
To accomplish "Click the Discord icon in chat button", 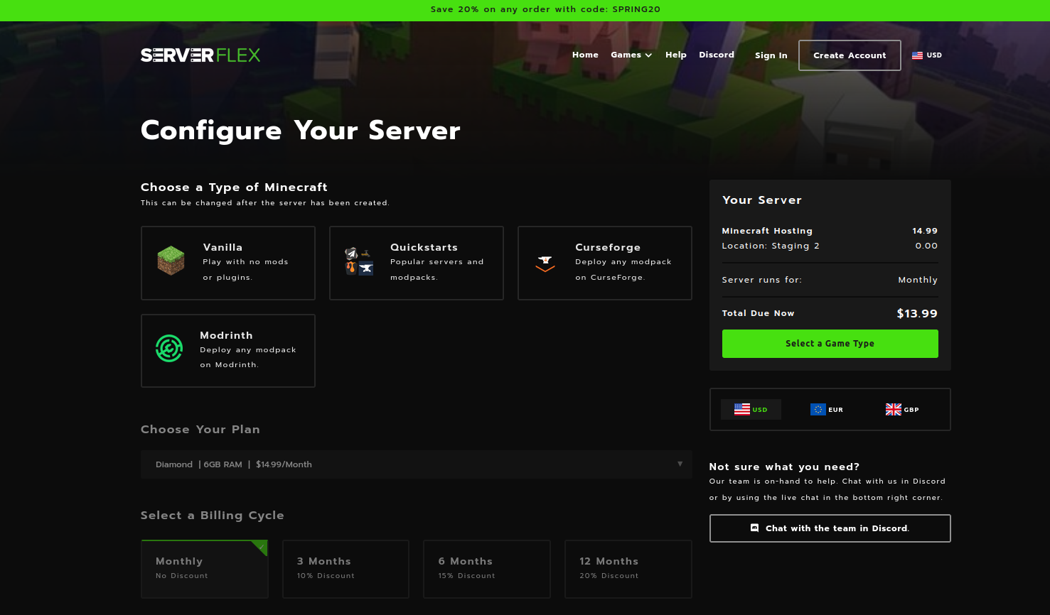I will [755, 528].
